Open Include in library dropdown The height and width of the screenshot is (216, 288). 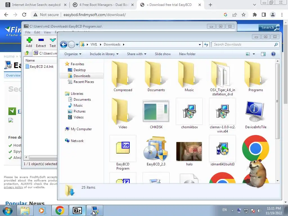[104, 54]
